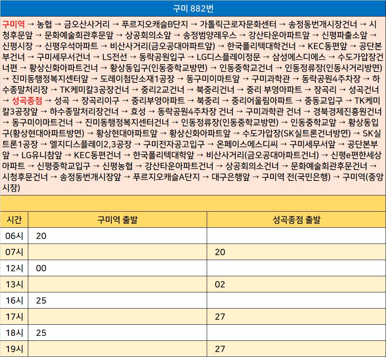Screen dimensions: 386x357
Task: Click the 가톨릭근로자문화센터 stop name
Action: pyautogui.click(x=238, y=24)
